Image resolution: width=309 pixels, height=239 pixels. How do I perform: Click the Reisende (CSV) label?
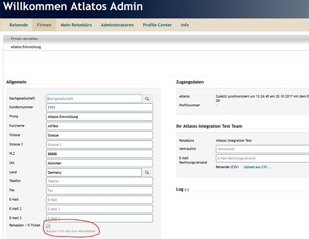pos(227,167)
